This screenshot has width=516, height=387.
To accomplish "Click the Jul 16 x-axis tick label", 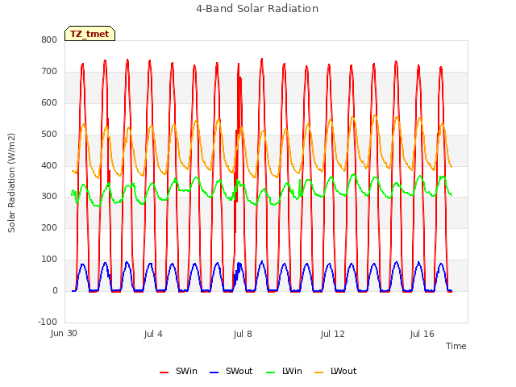I will (422, 334).
